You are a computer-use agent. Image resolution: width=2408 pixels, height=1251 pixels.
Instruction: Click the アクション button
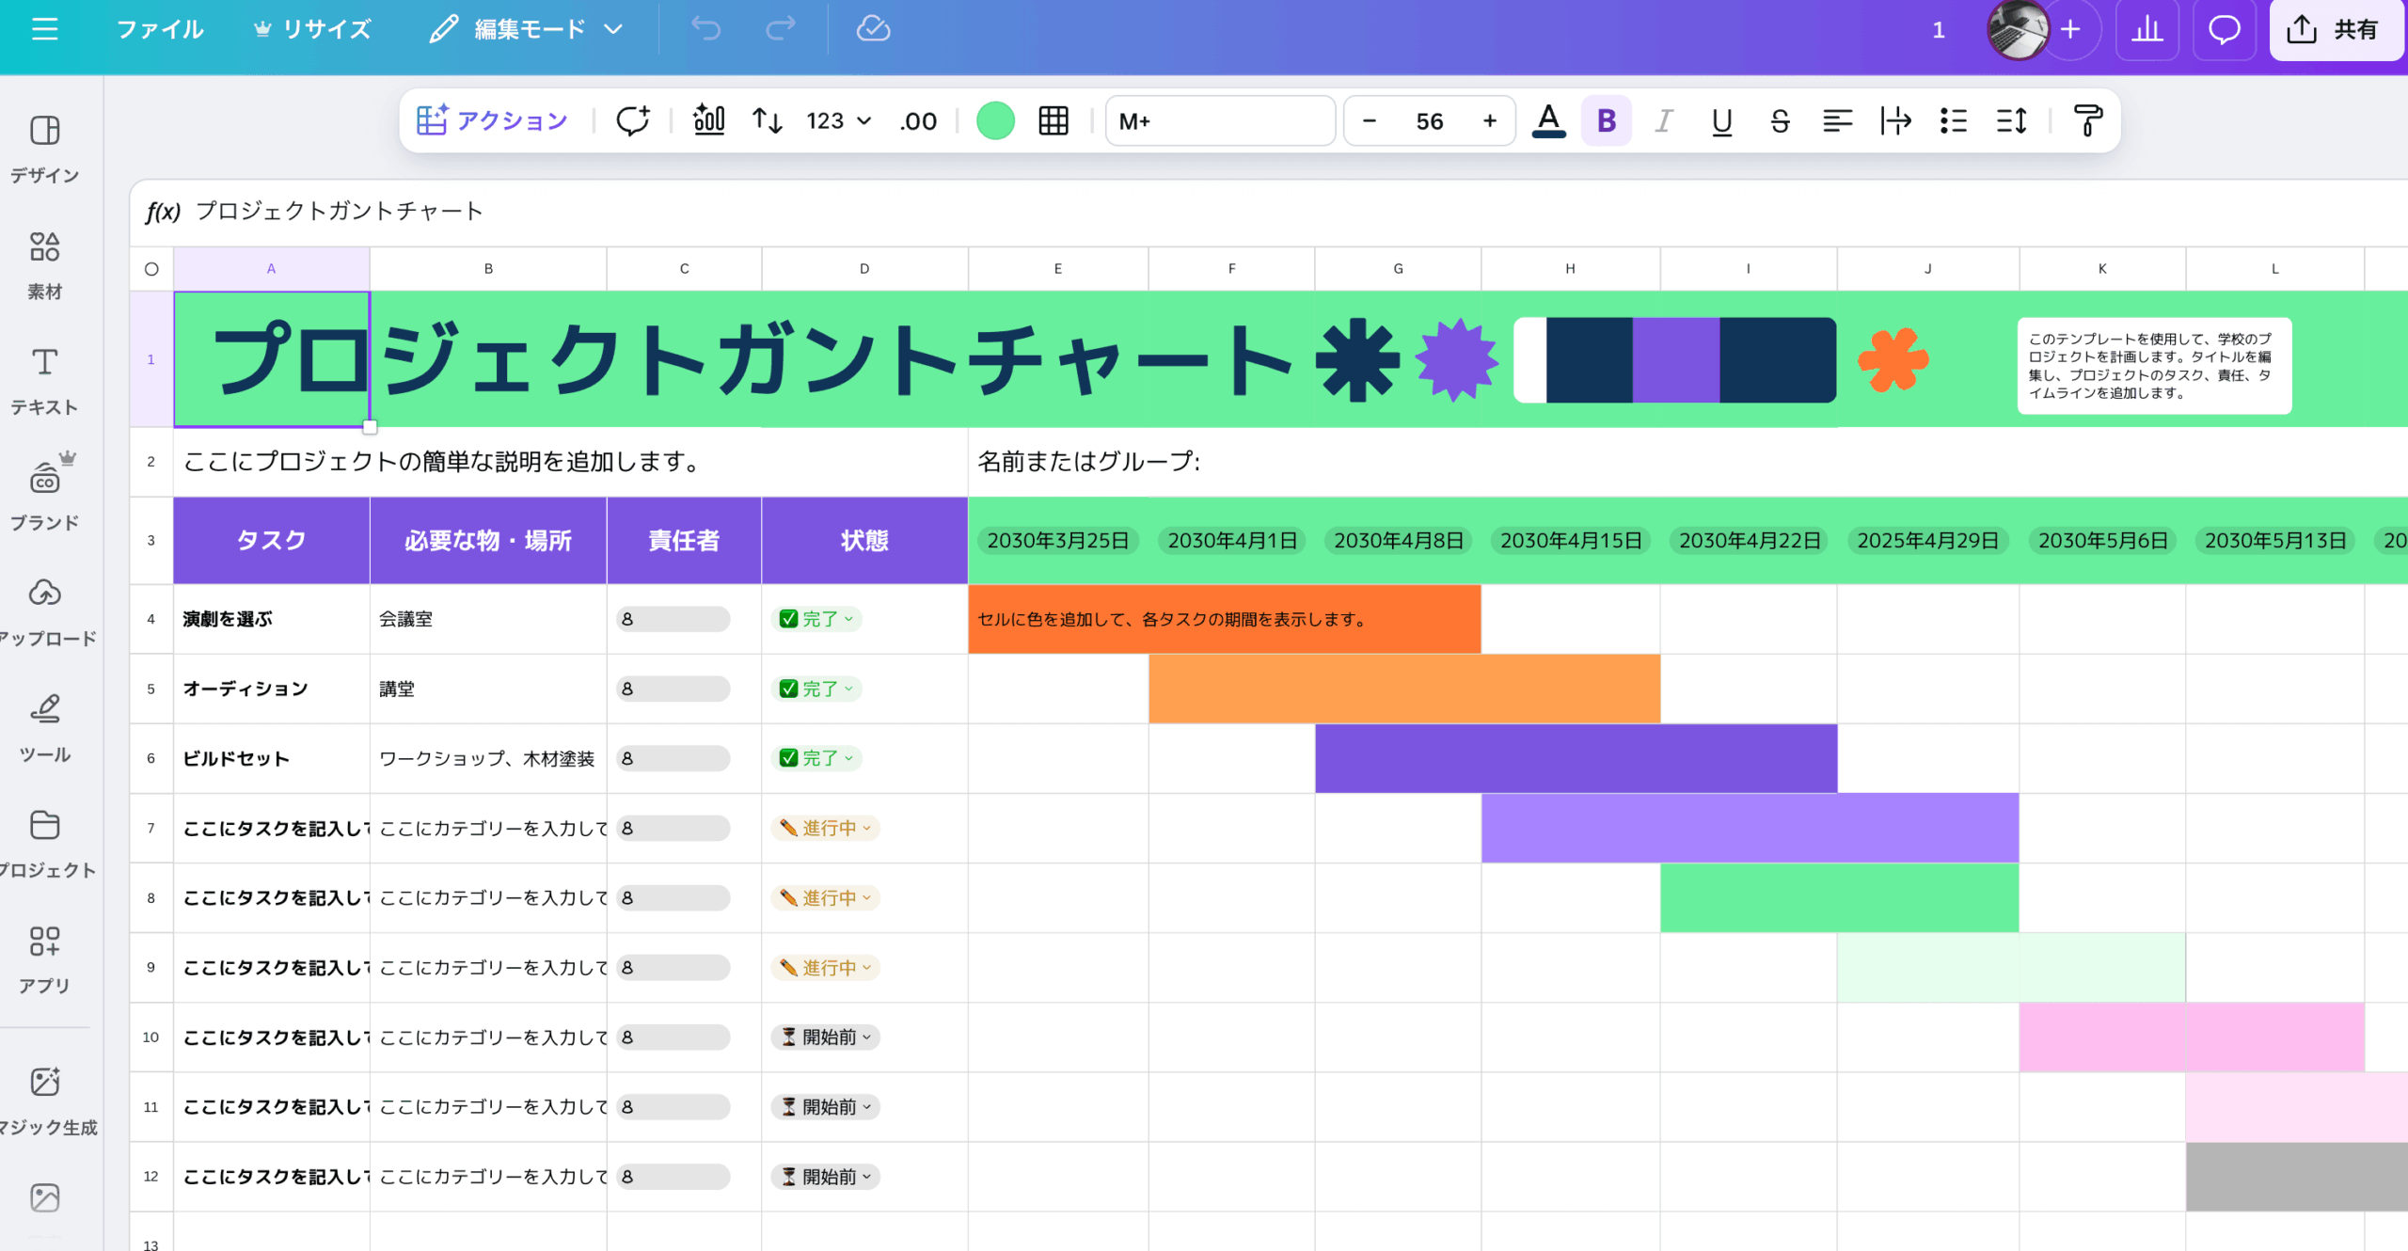[493, 120]
